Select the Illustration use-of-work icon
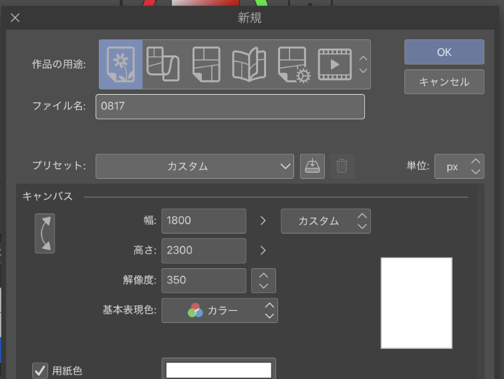Screen dimensions: 504x379 (x=121, y=64)
